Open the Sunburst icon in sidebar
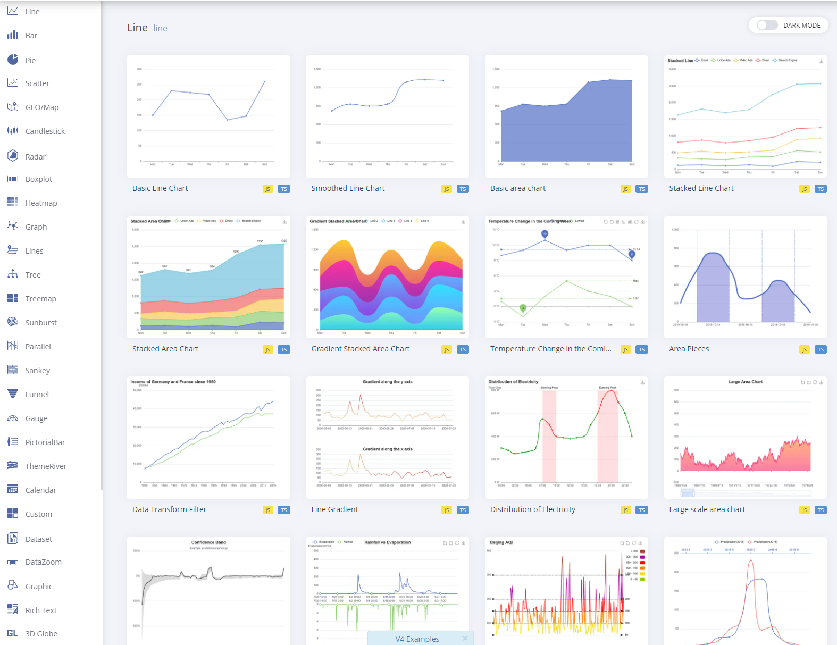The width and height of the screenshot is (837, 645). click(13, 322)
